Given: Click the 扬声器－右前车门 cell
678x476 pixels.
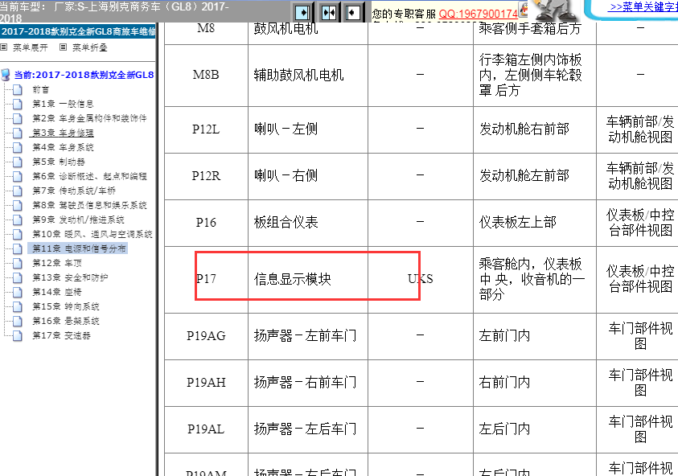Looking at the screenshot, I should (x=308, y=383).
